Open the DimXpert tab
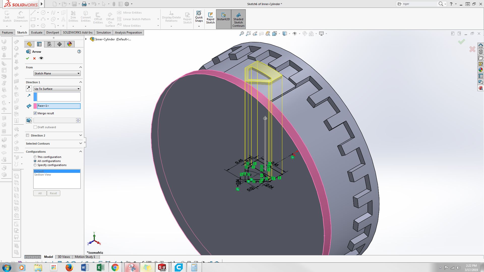This screenshot has height=272, width=484. coord(53,33)
